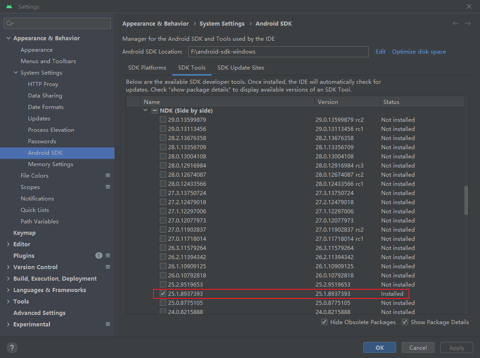Viewport: 480px width, 358px height.
Task: Open the Notifications settings
Action: coord(38,199)
